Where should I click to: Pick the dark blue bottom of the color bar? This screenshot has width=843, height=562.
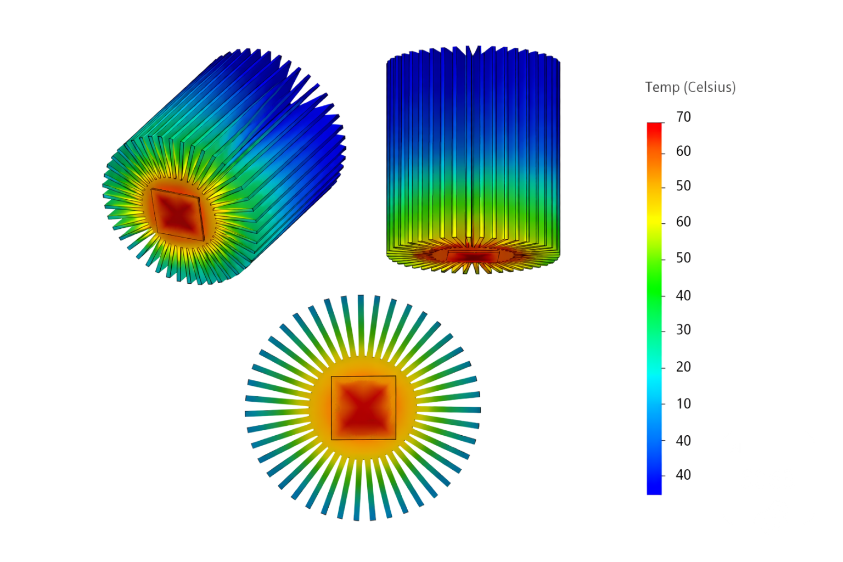pos(655,488)
